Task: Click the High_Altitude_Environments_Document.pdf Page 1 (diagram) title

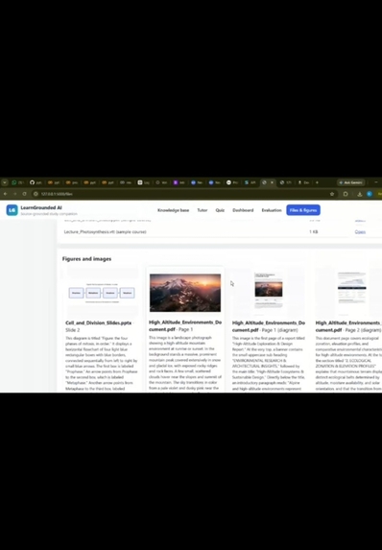Action: pyautogui.click(x=269, y=326)
